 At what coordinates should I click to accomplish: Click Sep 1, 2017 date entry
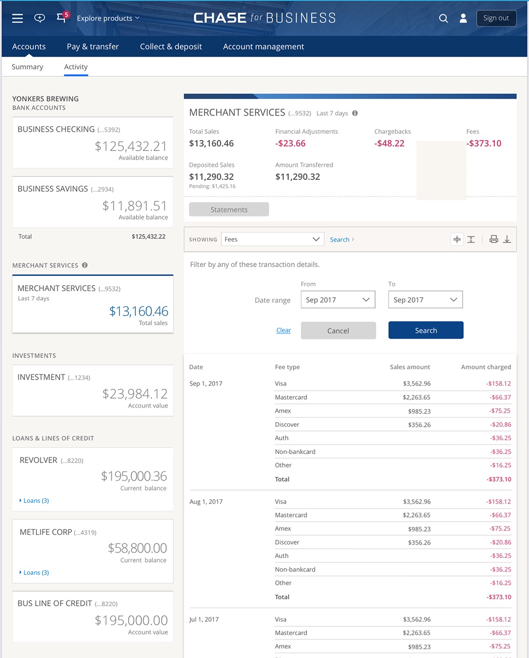(x=206, y=384)
